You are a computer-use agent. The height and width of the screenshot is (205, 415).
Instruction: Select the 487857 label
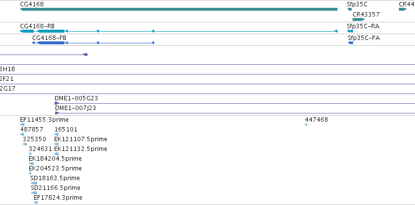click(32, 130)
